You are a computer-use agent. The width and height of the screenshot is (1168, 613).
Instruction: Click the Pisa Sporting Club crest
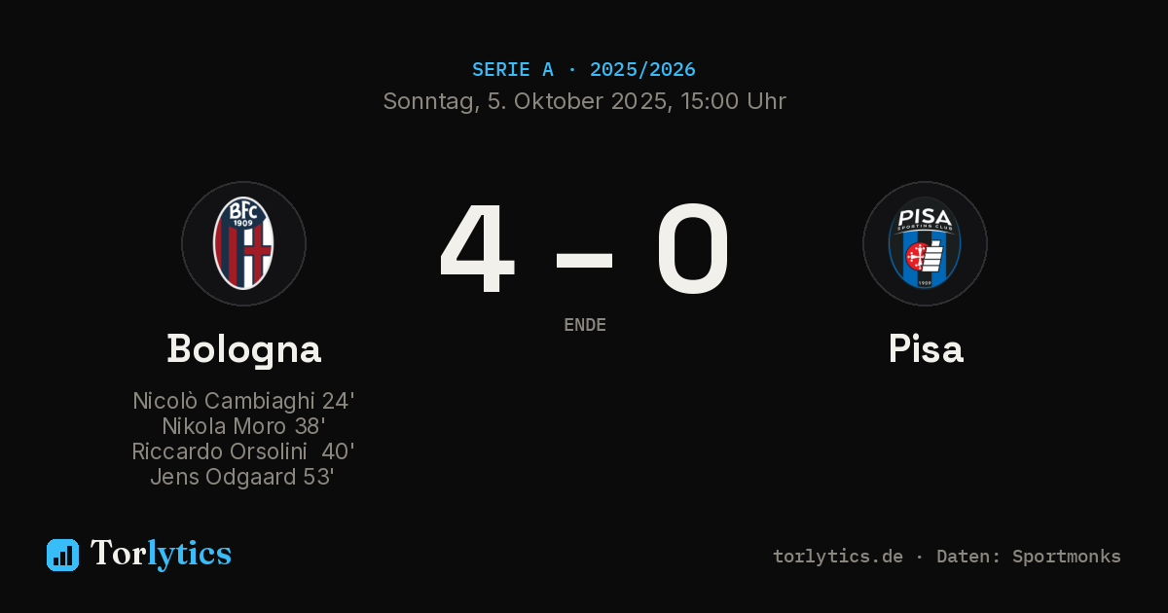point(925,243)
